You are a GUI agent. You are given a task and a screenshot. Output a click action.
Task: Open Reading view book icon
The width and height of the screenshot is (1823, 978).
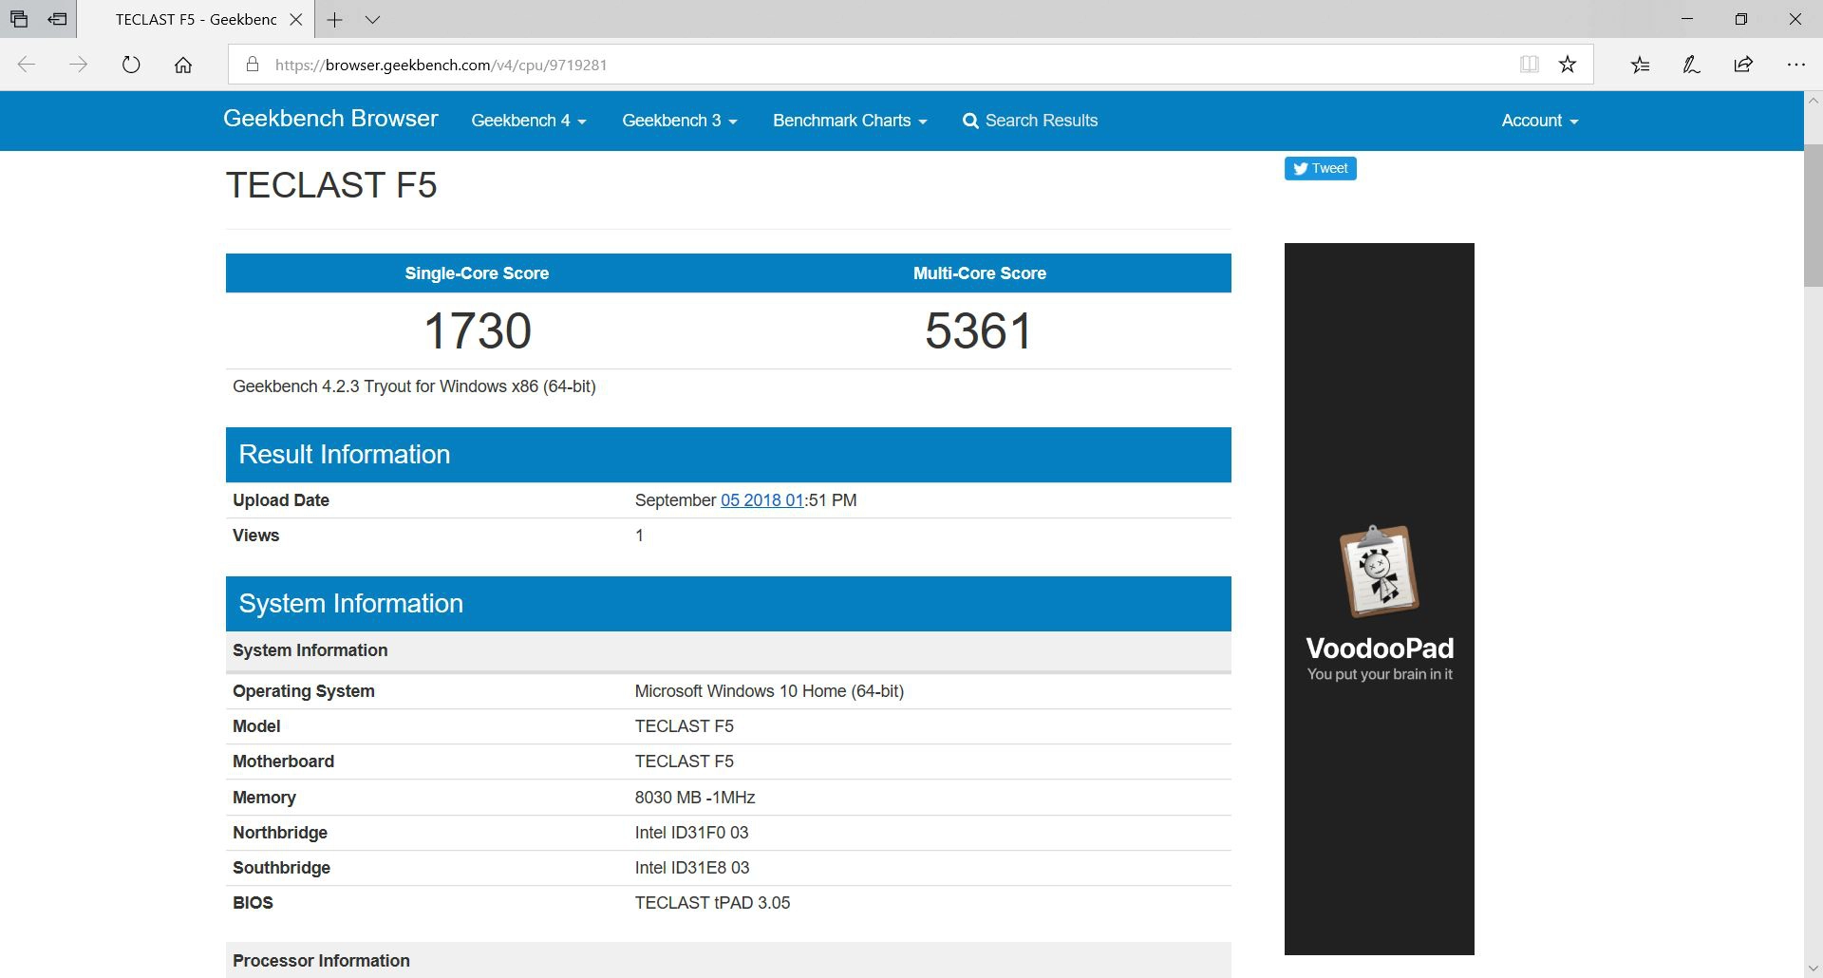(1529, 65)
